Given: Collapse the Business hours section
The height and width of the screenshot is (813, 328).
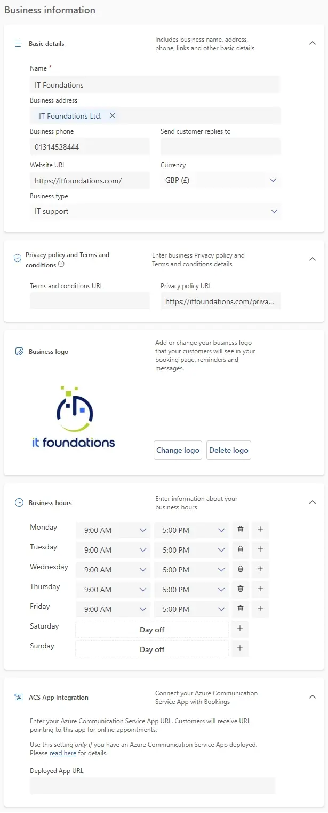Looking at the screenshot, I should [313, 502].
